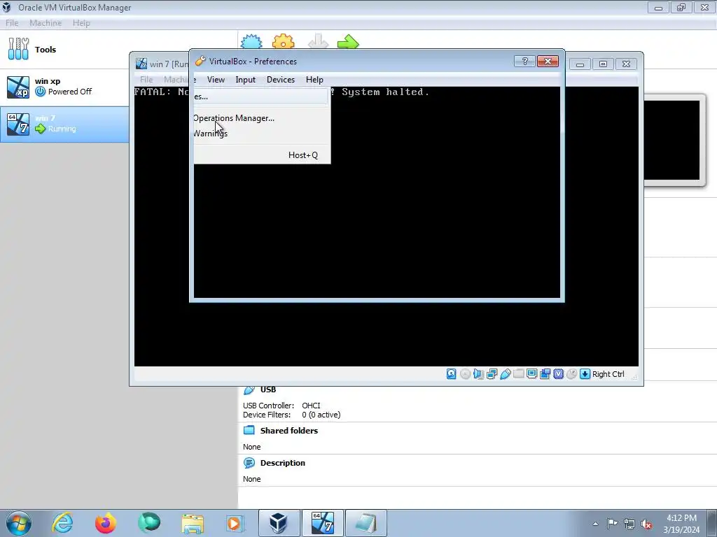Choose Warnings entry in the dropdown menu
This screenshot has width=717, height=537.
[x=260, y=134]
